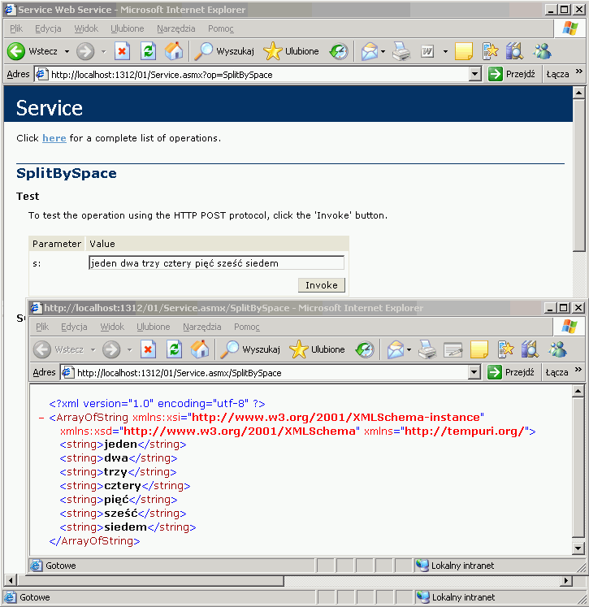This screenshot has height=607, width=589.
Task: Collapse the ArrayOfString XML node
Action: pos(41,418)
